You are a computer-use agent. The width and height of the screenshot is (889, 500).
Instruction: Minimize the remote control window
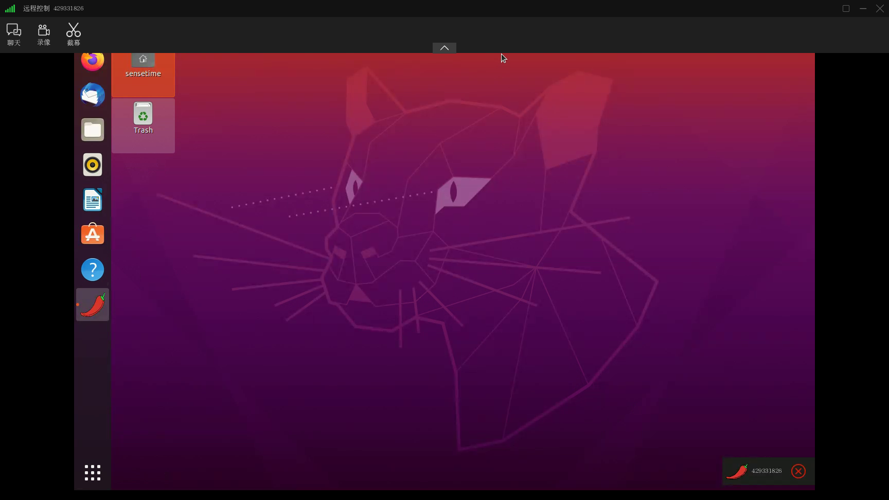click(x=863, y=8)
